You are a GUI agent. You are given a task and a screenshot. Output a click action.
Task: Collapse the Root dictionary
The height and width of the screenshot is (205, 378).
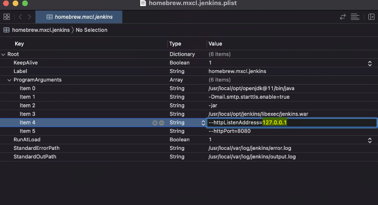pyautogui.click(x=3, y=55)
